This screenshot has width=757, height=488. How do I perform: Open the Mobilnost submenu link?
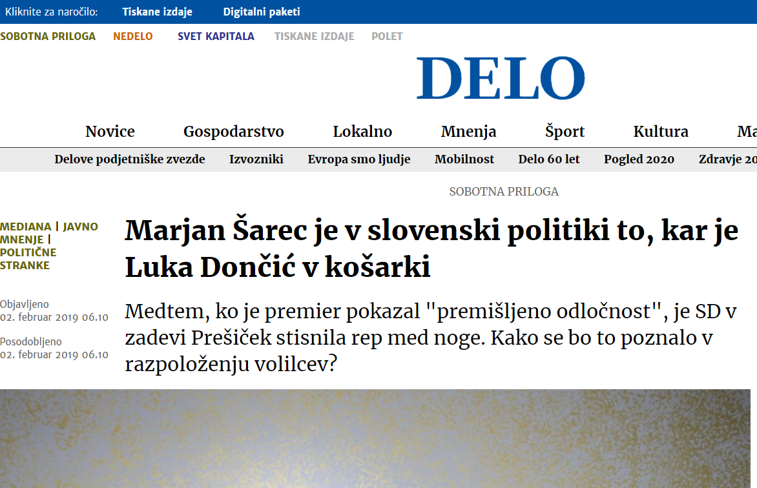(464, 159)
